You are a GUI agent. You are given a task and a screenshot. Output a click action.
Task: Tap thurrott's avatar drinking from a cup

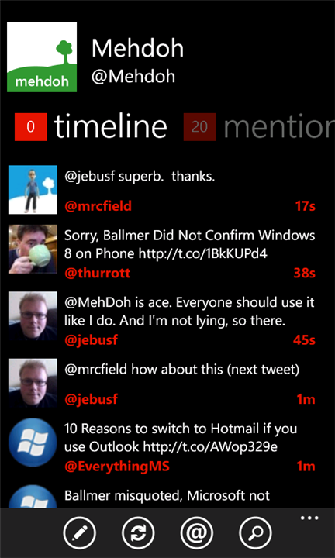coord(33,249)
